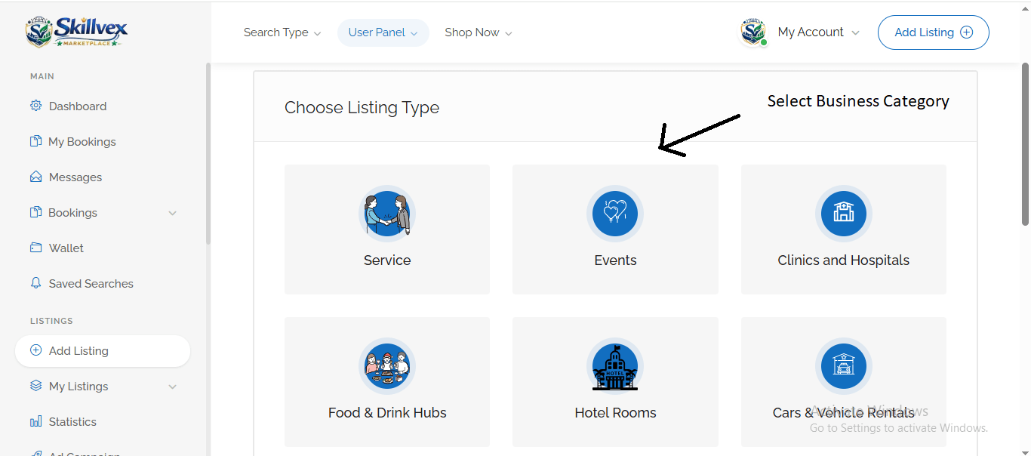Pick the Food & Drink Hubs icon
This screenshot has height=456, width=1031.
click(x=387, y=366)
